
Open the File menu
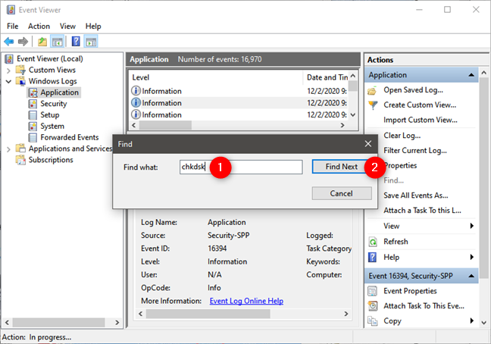pos(13,26)
